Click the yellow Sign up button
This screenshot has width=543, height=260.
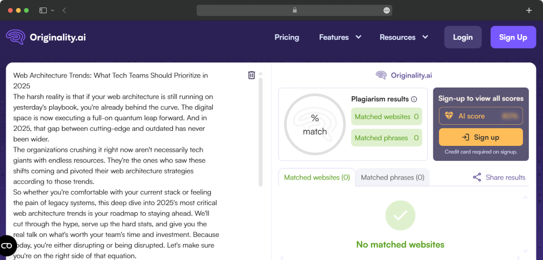pos(481,137)
